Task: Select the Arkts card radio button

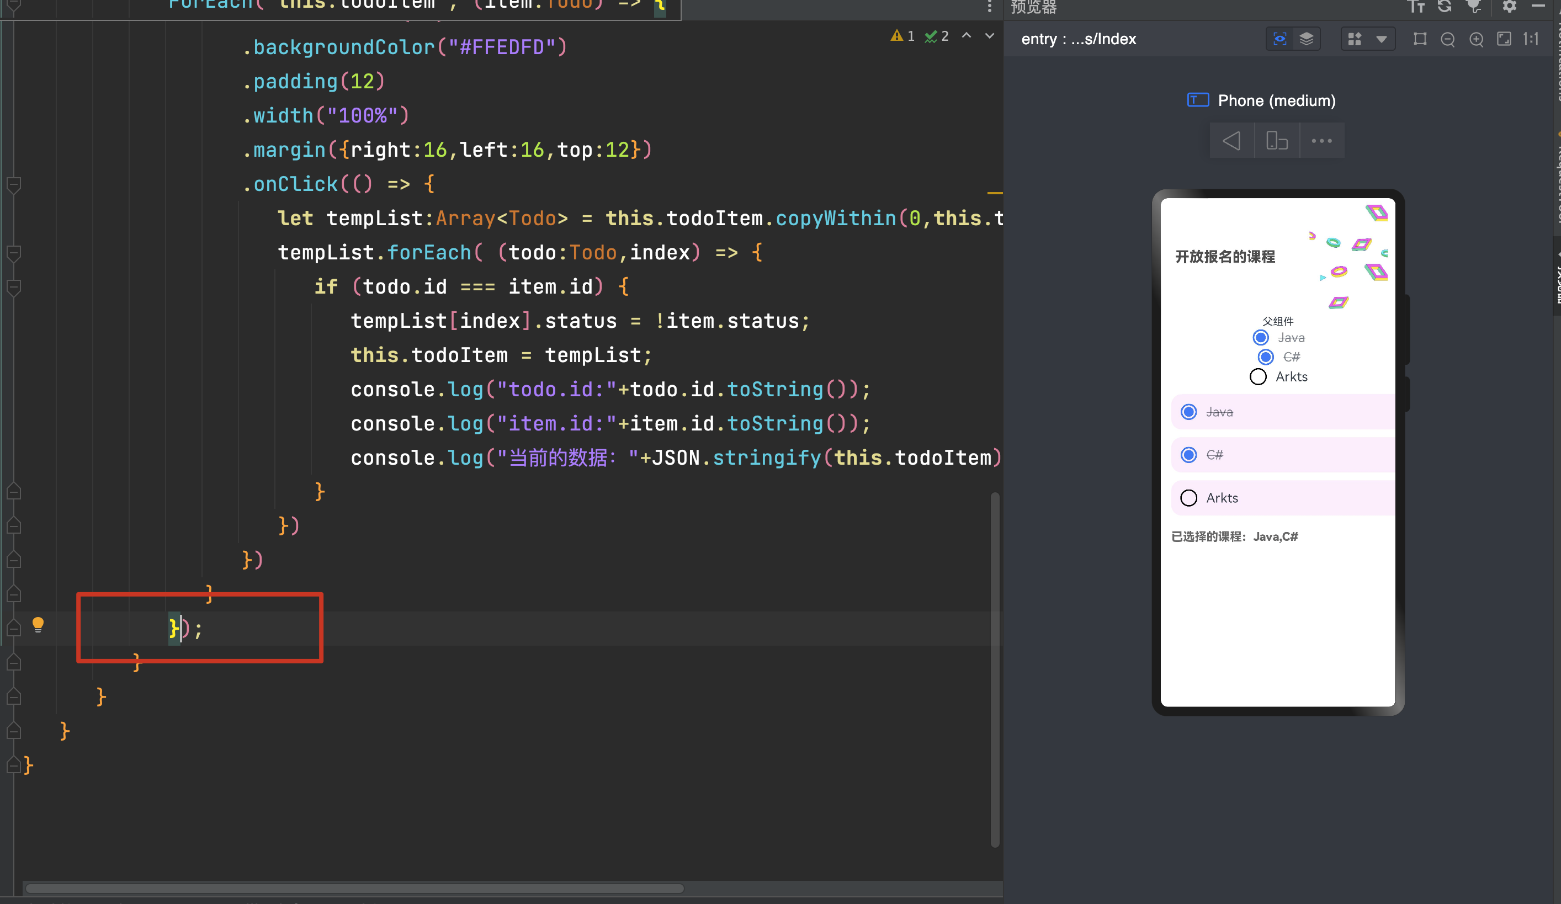Action: [1188, 498]
